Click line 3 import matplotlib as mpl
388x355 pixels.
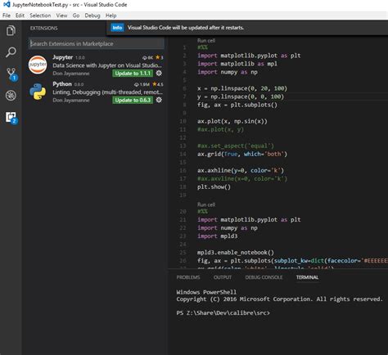pos(237,64)
